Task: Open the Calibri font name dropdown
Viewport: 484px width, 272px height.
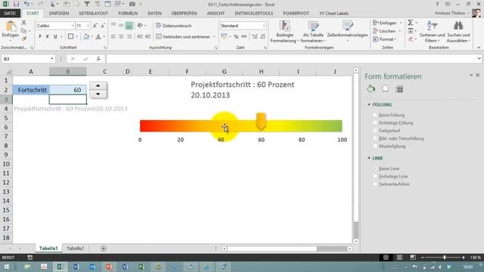Action: click(x=73, y=26)
